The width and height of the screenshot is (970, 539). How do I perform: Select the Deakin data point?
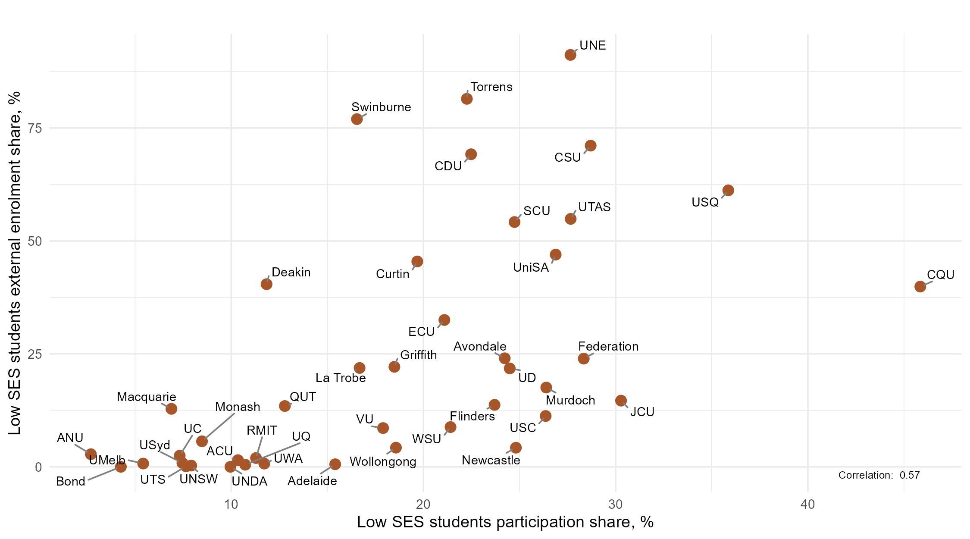click(266, 284)
